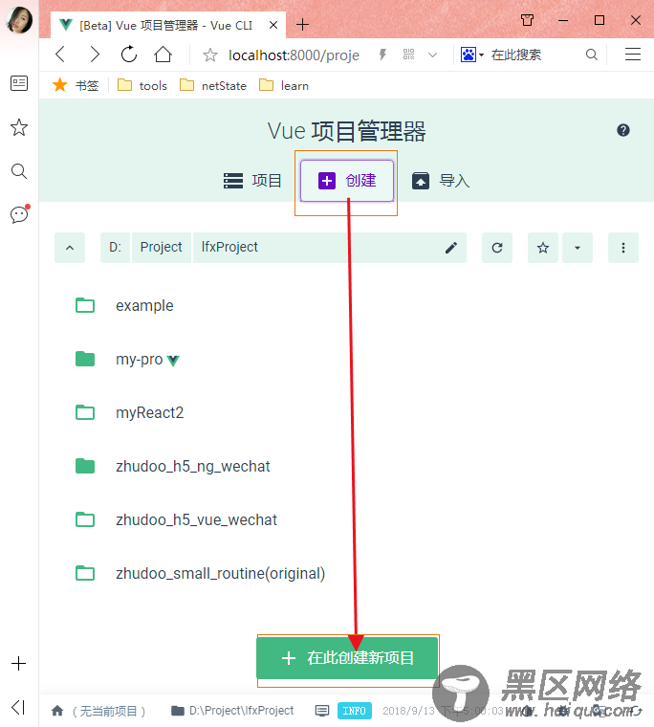The height and width of the screenshot is (727, 654).
Task: Open the favorite folders dropdown arrow
Action: tap(578, 248)
